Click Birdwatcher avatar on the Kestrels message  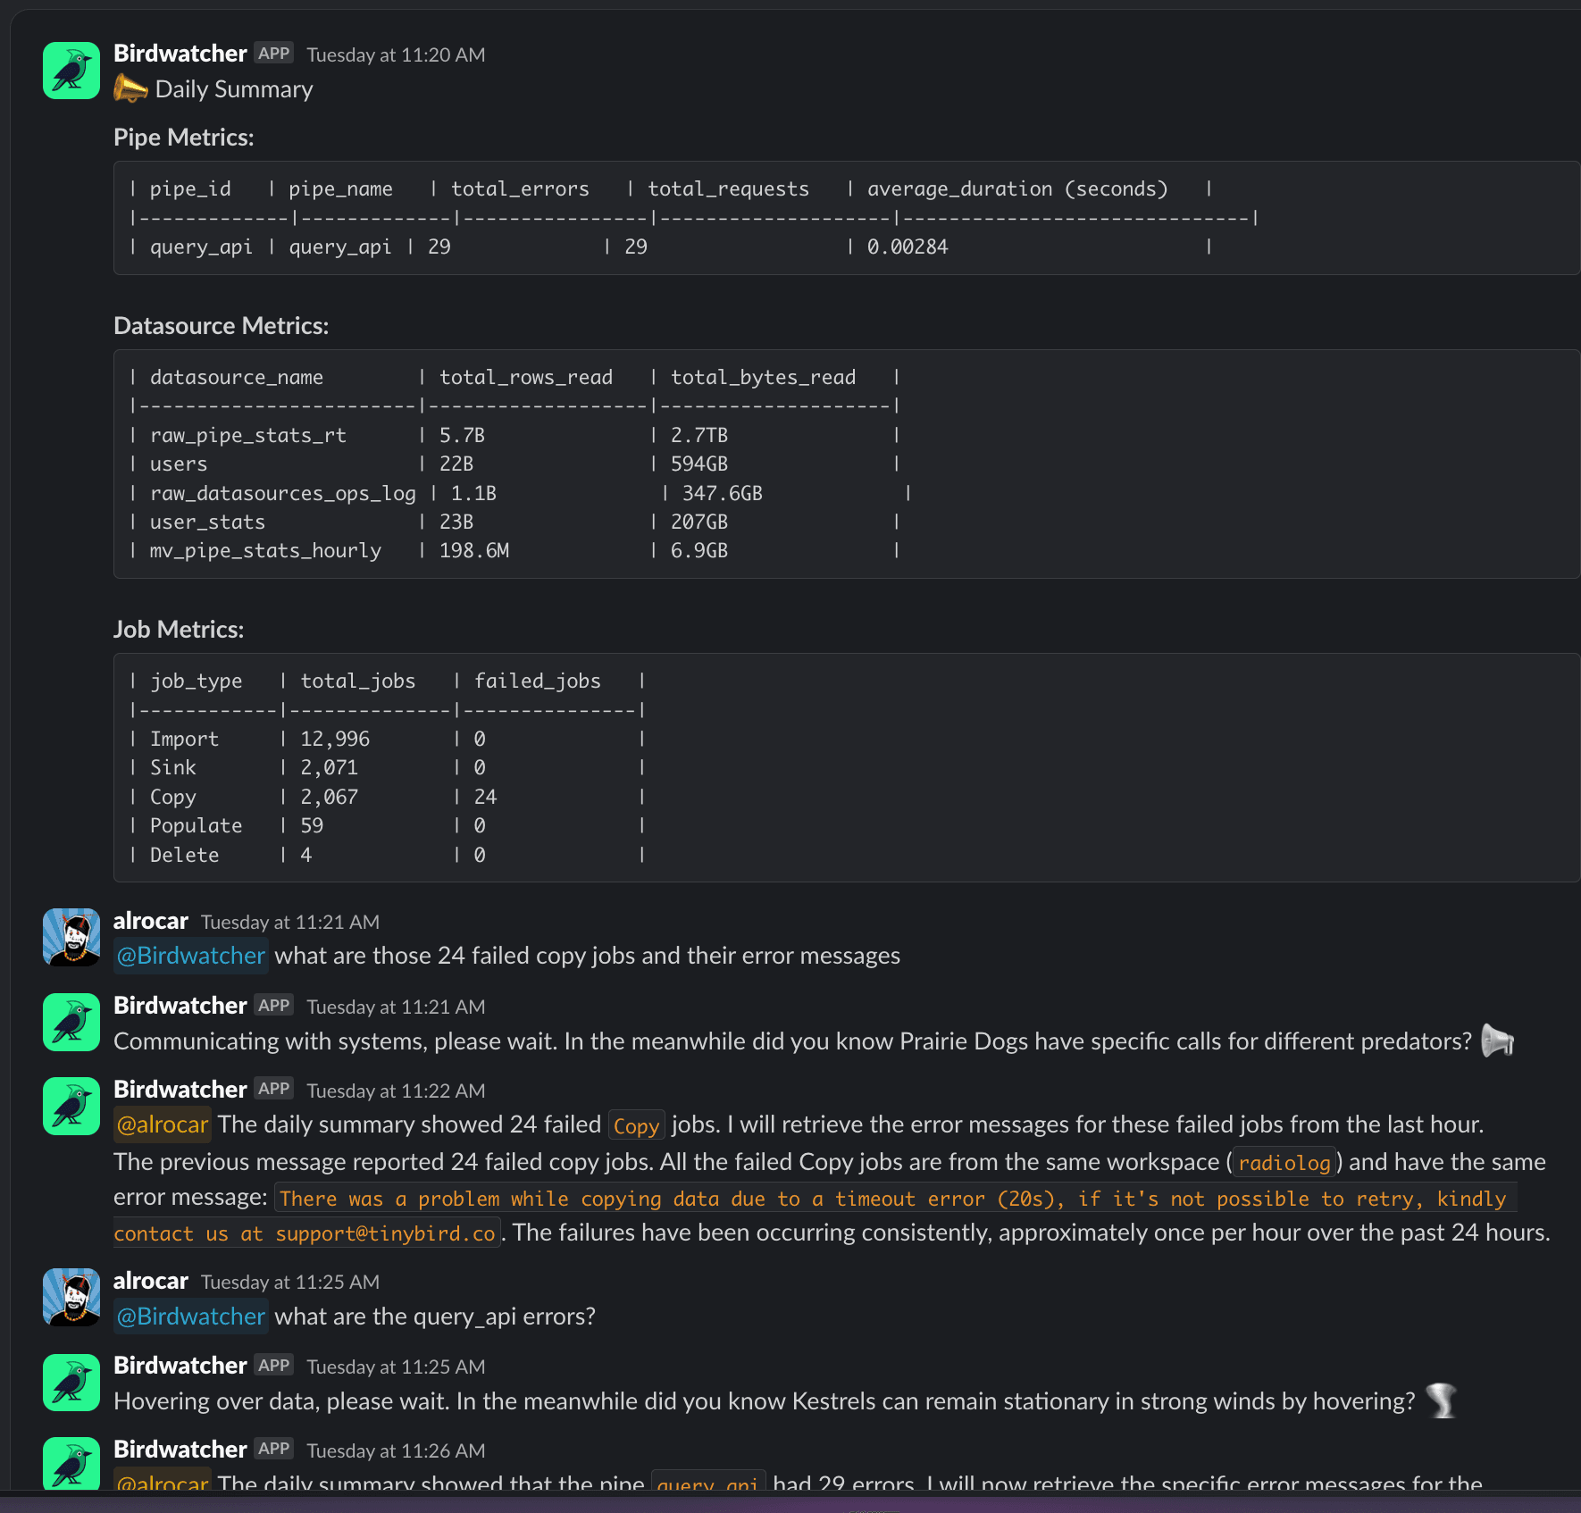coord(71,1383)
